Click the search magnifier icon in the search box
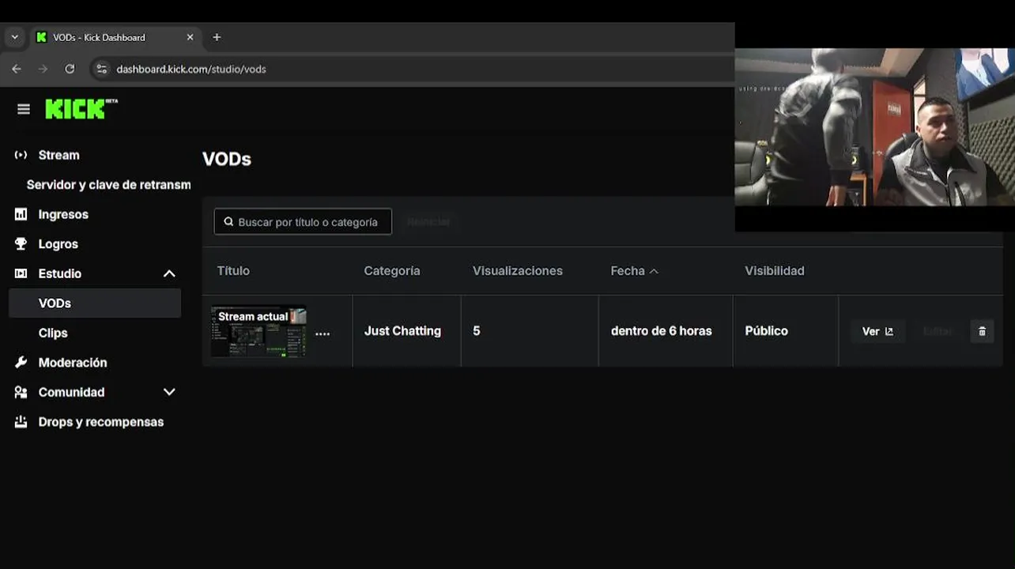The height and width of the screenshot is (569, 1015). (x=228, y=222)
